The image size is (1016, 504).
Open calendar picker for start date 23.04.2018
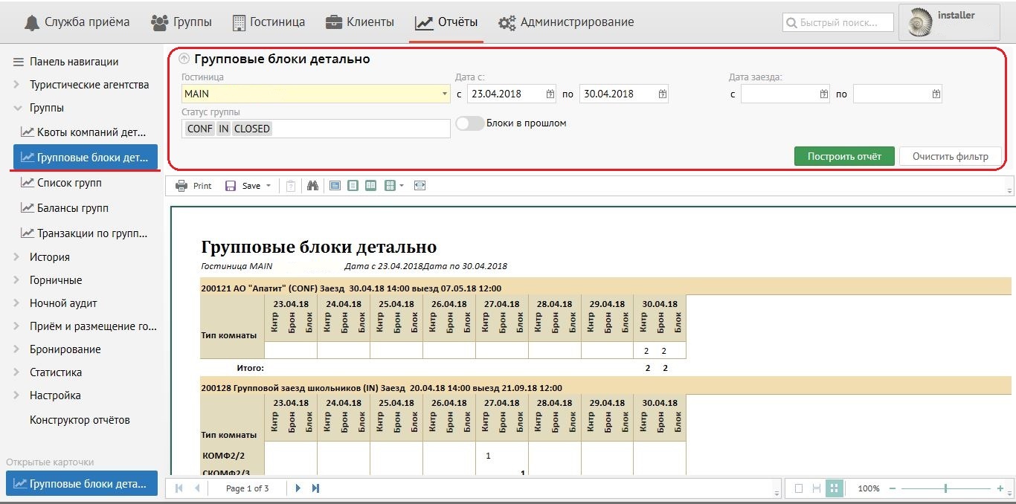coord(550,94)
